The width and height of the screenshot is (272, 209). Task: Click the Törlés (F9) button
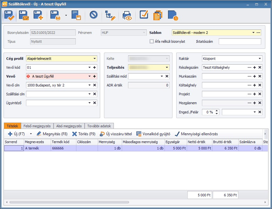pyautogui.click(x=84, y=134)
